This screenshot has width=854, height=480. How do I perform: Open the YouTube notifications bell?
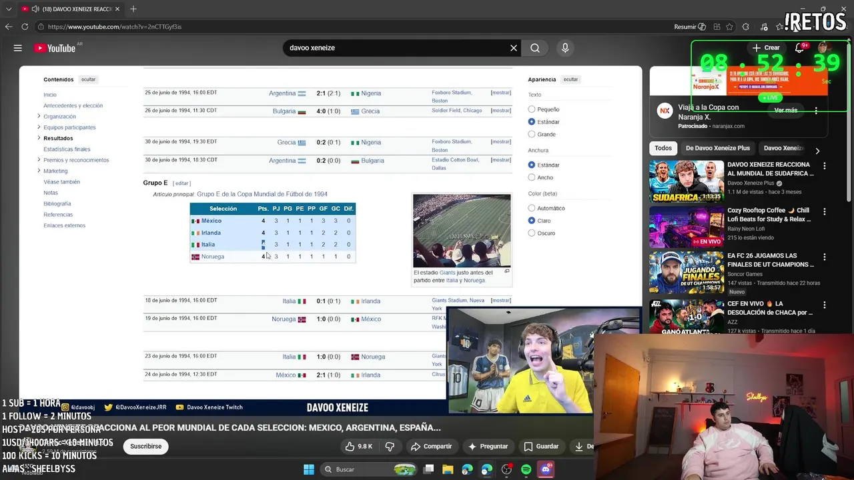point(799,48)
